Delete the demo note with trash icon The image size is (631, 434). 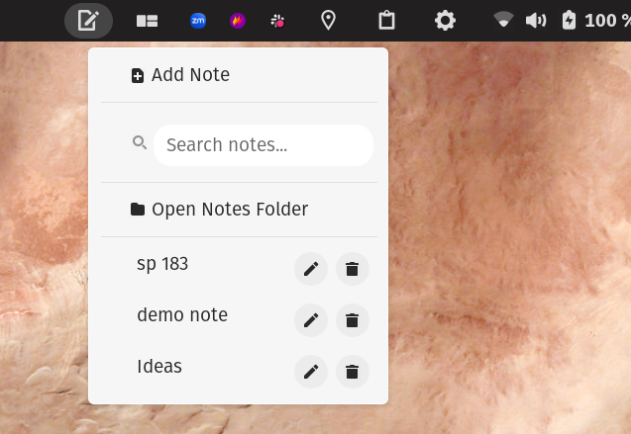(x=352, y=320)
